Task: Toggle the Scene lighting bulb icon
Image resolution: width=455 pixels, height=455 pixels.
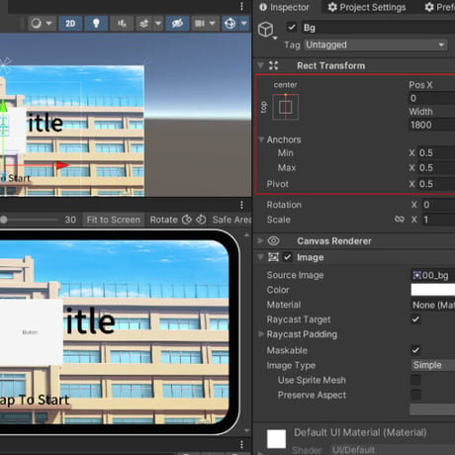Action: point(96,24)
